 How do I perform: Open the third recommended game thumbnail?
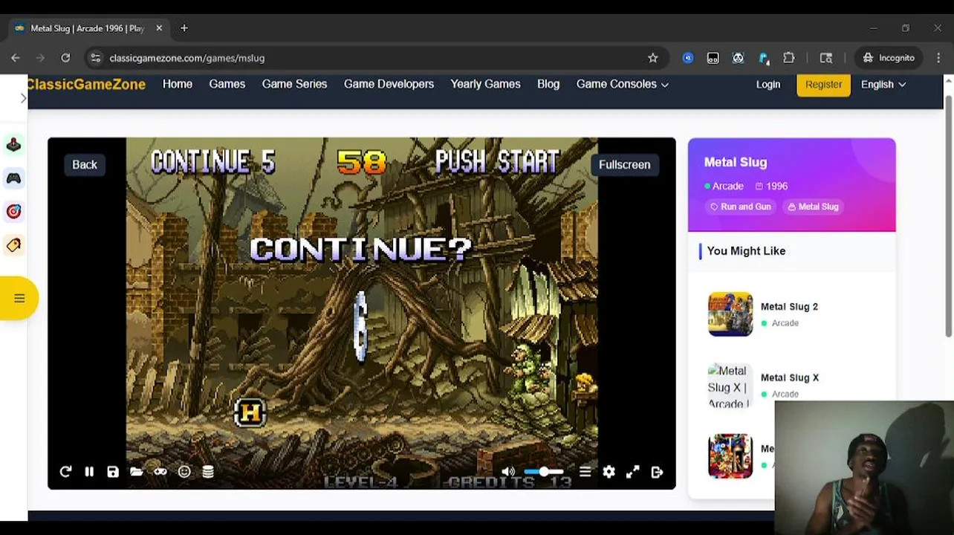[730, 456]
